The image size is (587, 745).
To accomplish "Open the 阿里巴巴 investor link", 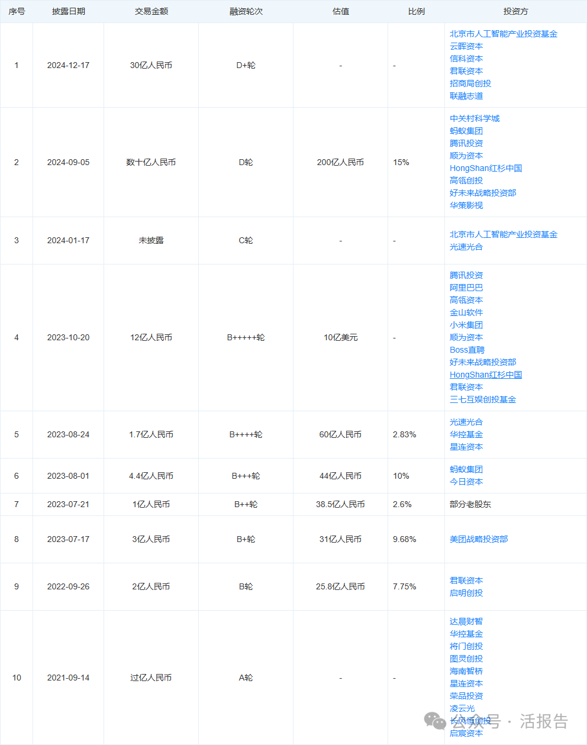I will [x=466, y=288].
